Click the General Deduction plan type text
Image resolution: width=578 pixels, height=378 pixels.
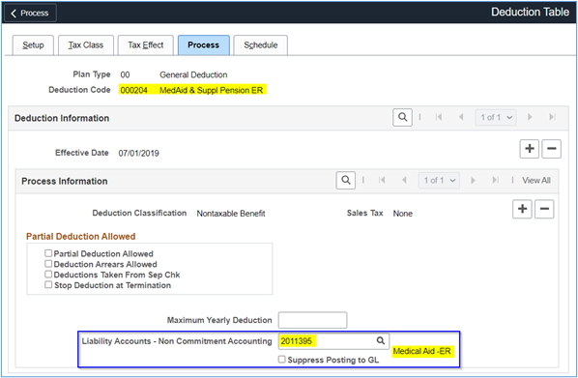click(x=193, y=74)
